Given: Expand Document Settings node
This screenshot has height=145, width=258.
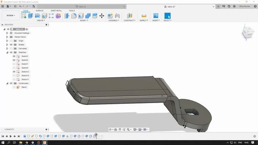Looking at the screenshot, I should (7, 33).
